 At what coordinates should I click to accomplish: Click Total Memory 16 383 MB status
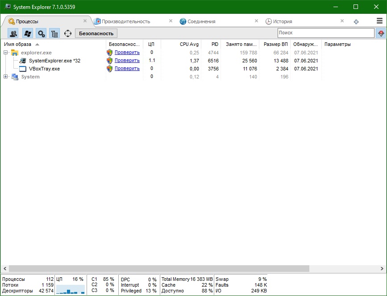(187, 279)
